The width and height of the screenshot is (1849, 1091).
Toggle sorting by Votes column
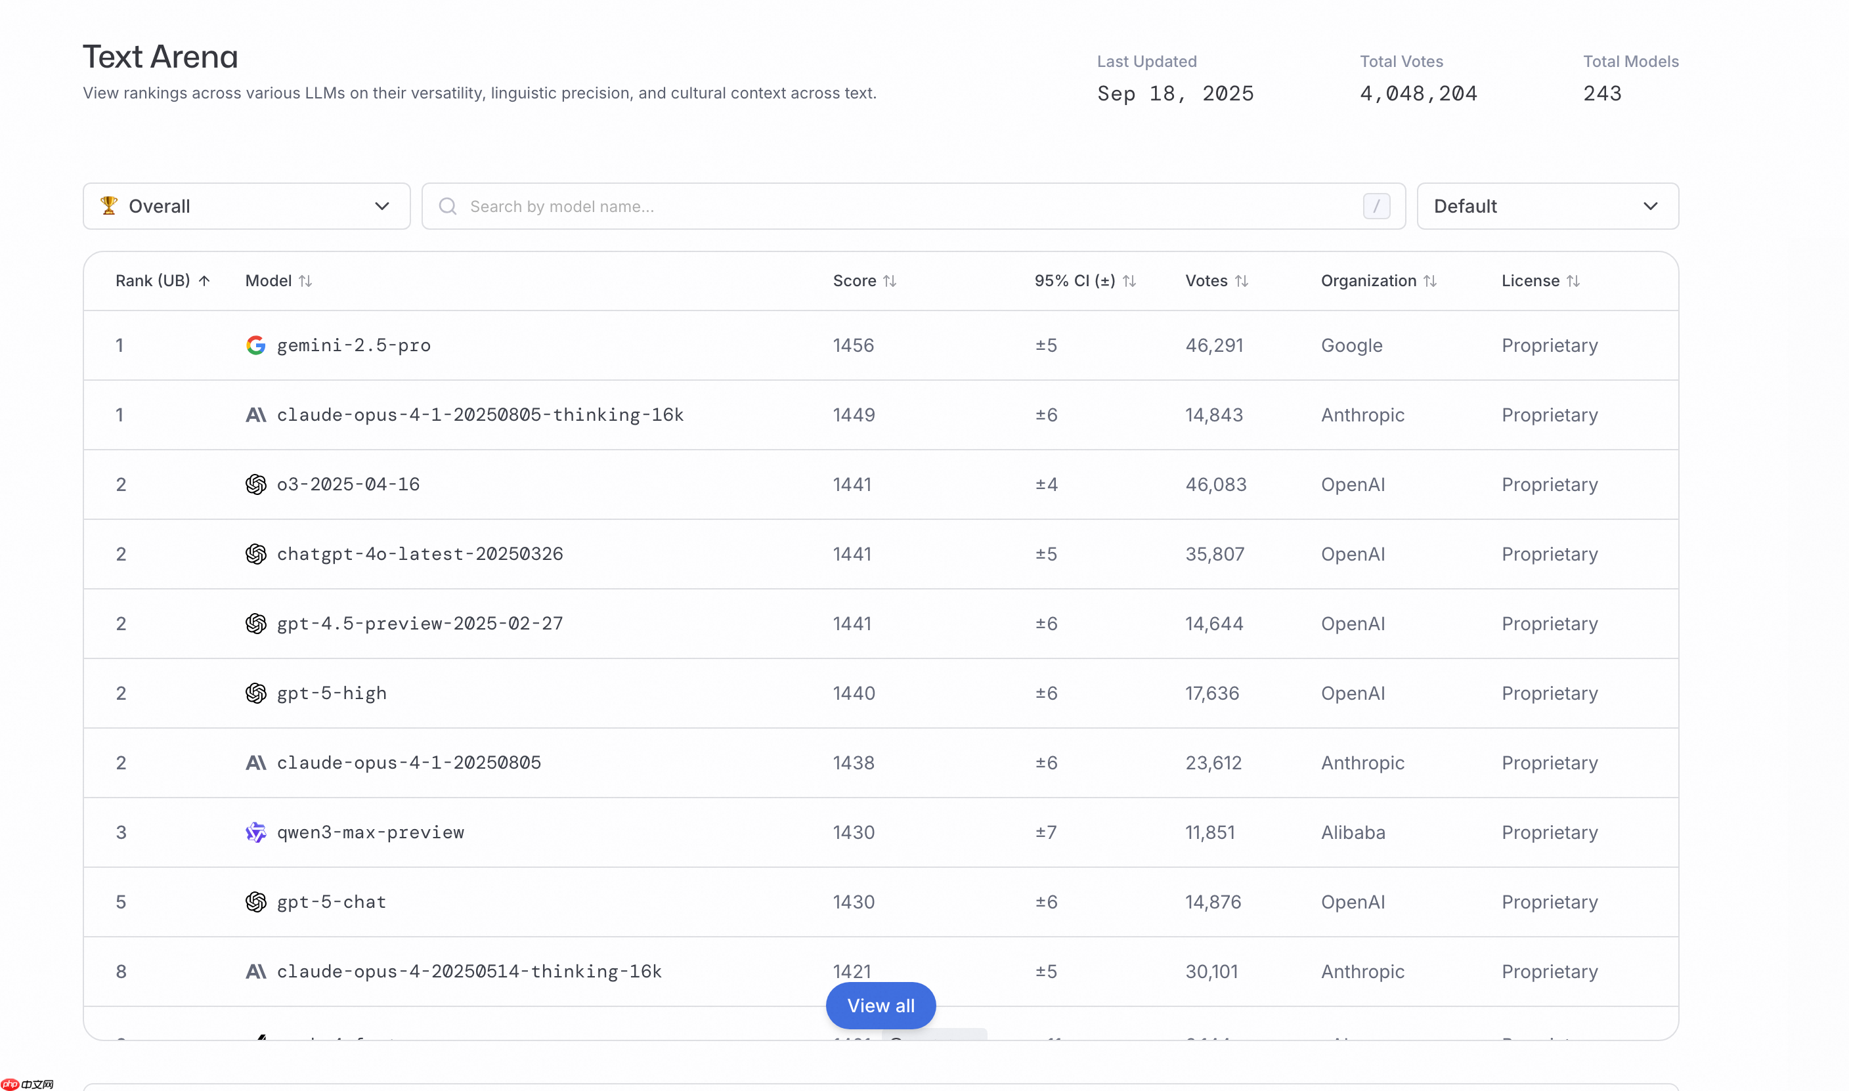click(x=1216, y=281)
